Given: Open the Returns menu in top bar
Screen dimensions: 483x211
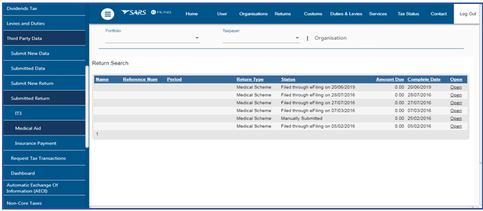Looking at the screenshot, I should click(282, 14).
